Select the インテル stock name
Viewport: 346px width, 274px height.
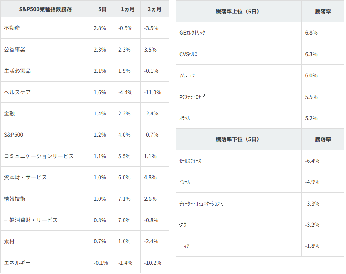point(185,182)
